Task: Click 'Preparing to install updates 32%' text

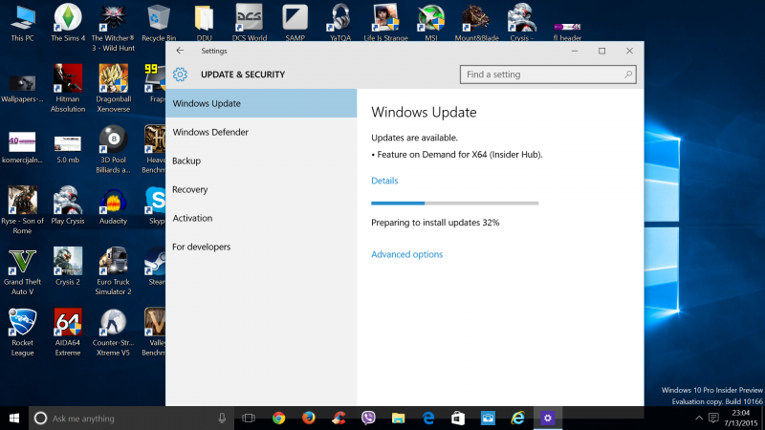Action: [x=435, y=223]
